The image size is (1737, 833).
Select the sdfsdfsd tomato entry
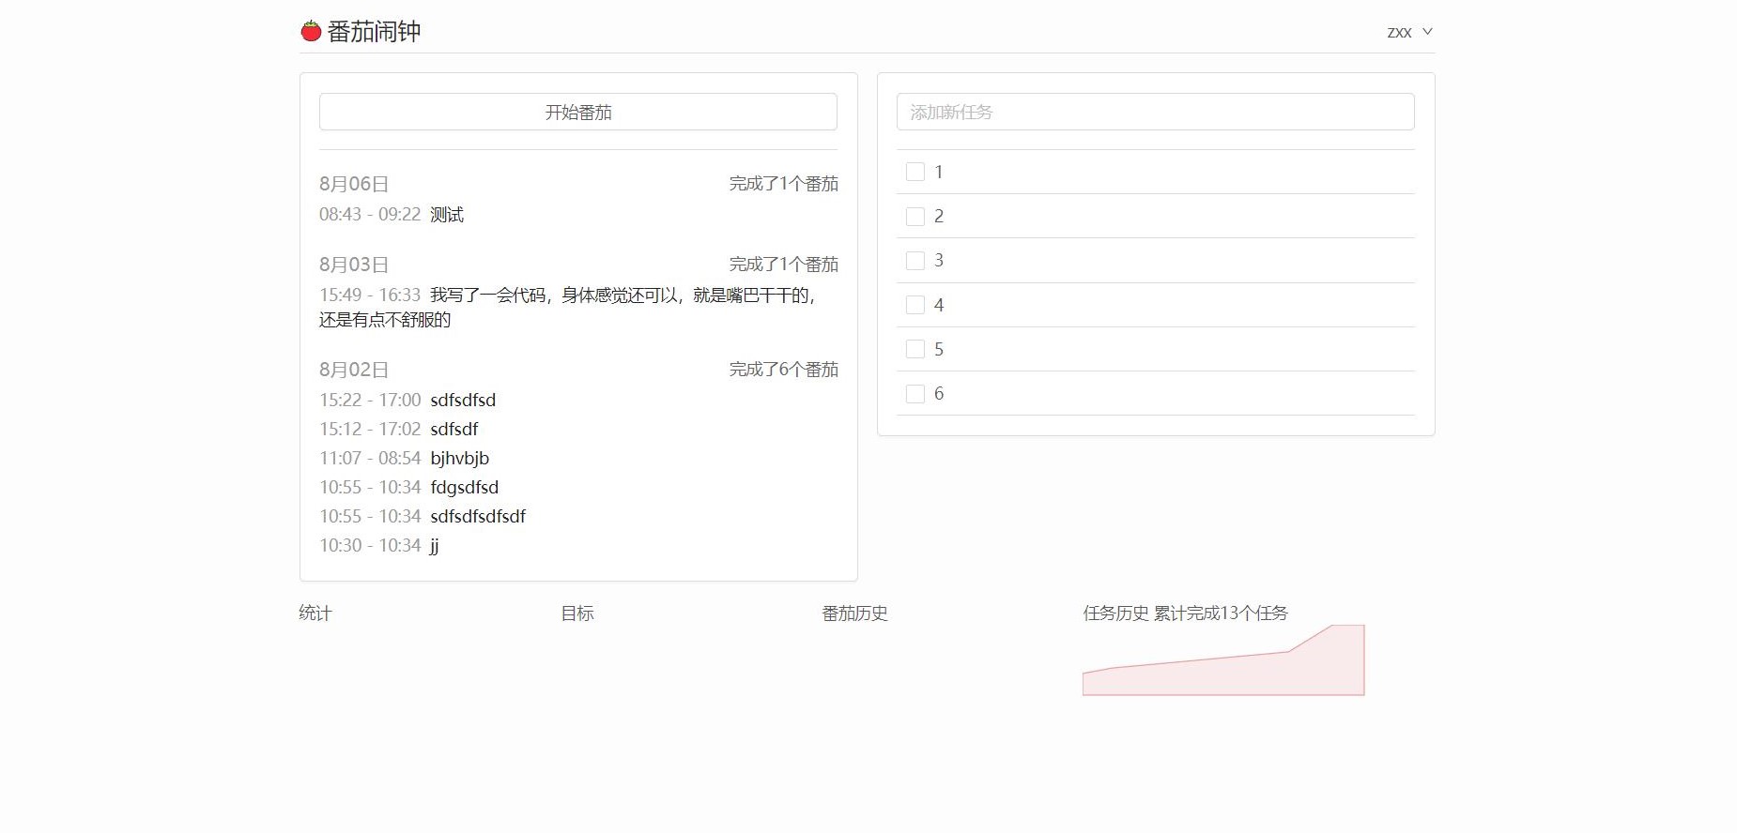pos(463,401)
